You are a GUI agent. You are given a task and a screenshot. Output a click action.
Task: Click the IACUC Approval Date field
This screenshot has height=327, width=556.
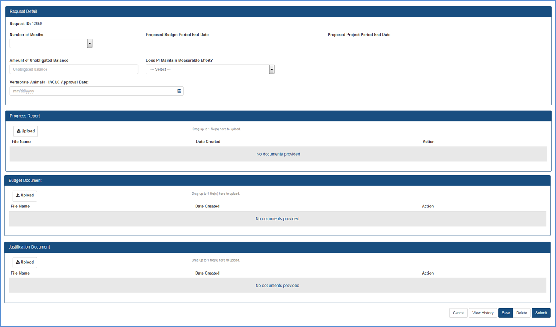[97, 91]
